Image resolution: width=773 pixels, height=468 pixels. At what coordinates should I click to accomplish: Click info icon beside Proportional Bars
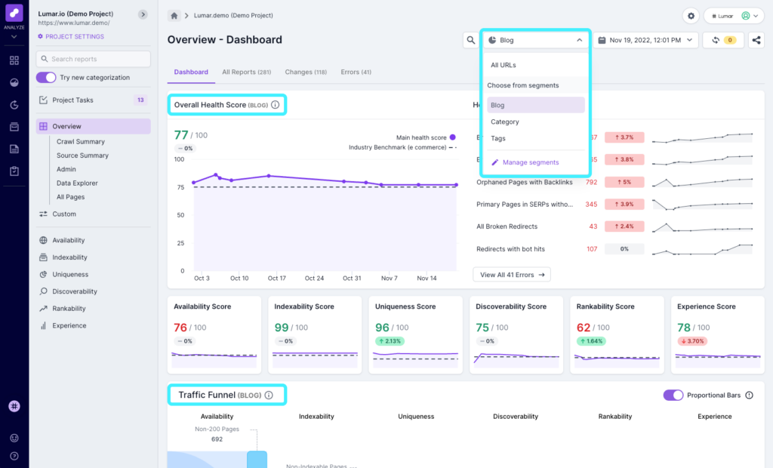point(750,395)
